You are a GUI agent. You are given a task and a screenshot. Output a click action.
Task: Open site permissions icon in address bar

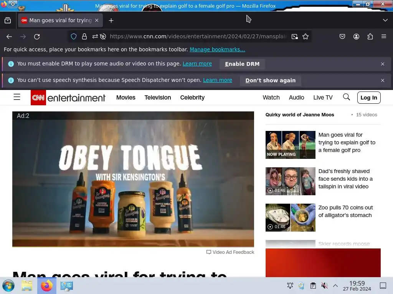click(x=95, y=36)
